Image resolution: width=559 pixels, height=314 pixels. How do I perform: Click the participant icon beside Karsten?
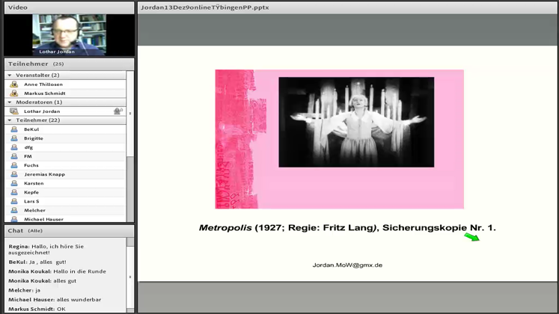coord(13,183)
